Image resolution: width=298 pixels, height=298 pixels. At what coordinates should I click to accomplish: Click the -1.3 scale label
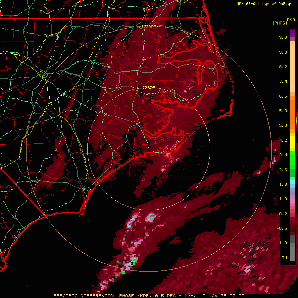click(x=282, y=243)
